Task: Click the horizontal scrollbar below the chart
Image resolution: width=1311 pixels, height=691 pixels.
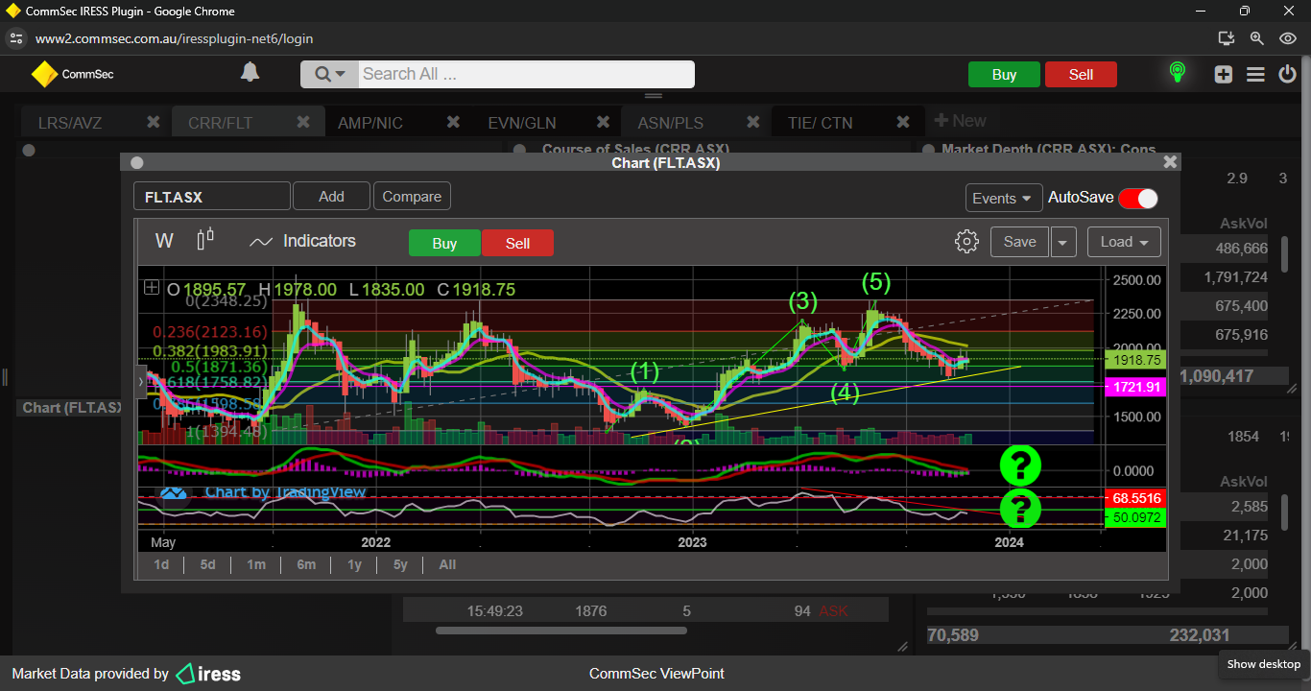Action: (x=561, y=631)
